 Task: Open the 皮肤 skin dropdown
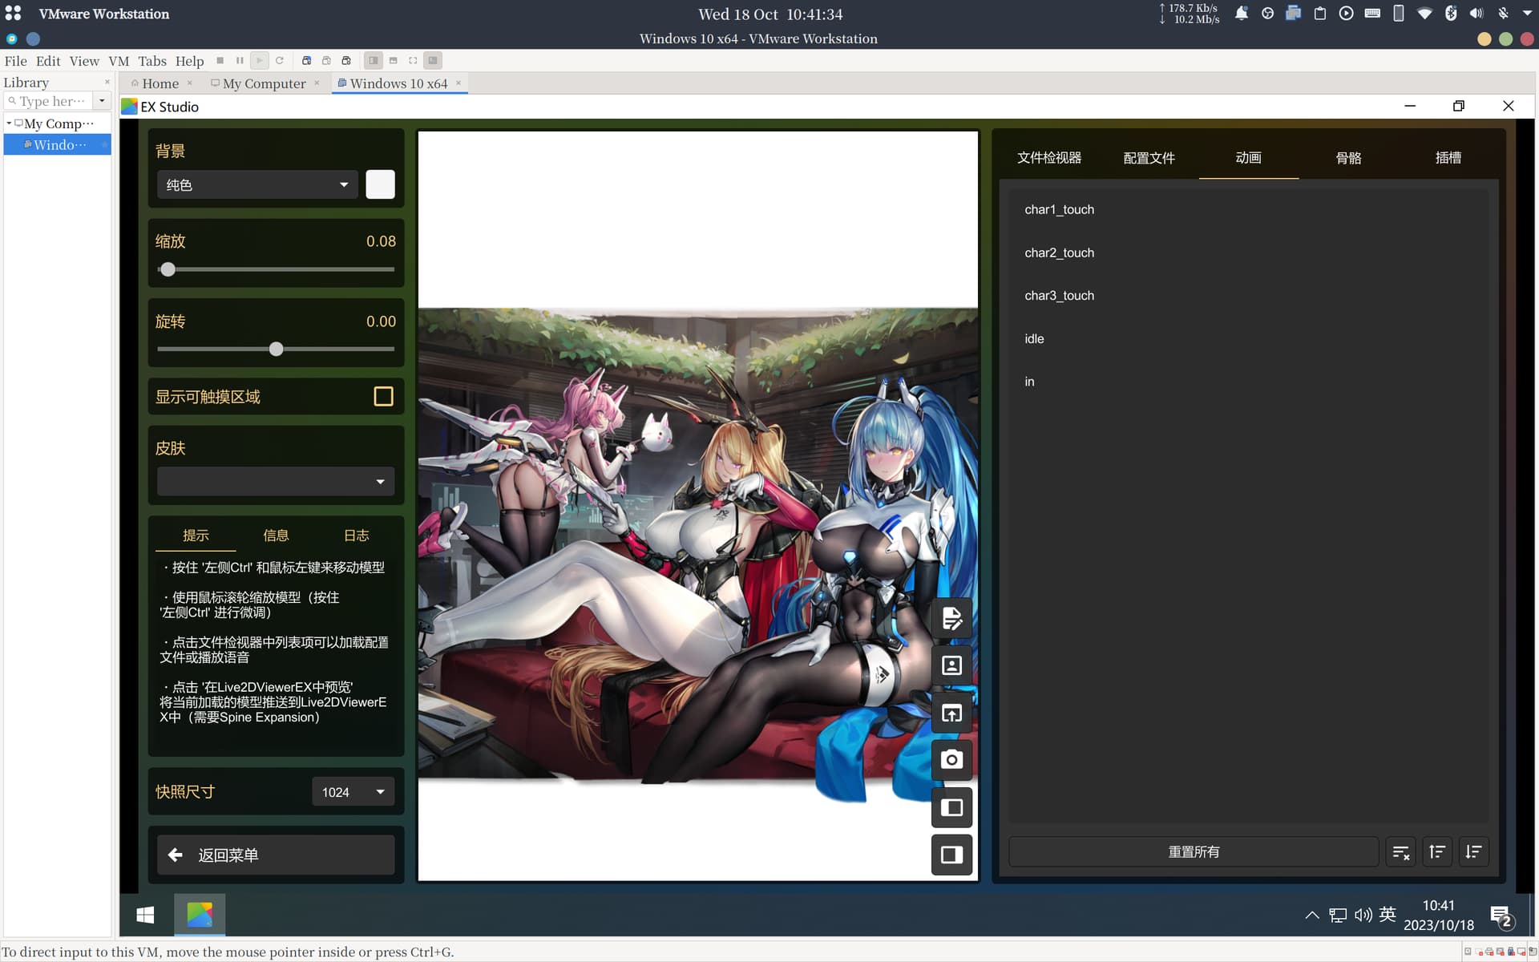(x=276, y=482)
